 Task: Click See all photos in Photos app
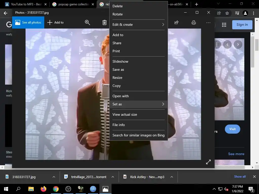click(28, 22)
